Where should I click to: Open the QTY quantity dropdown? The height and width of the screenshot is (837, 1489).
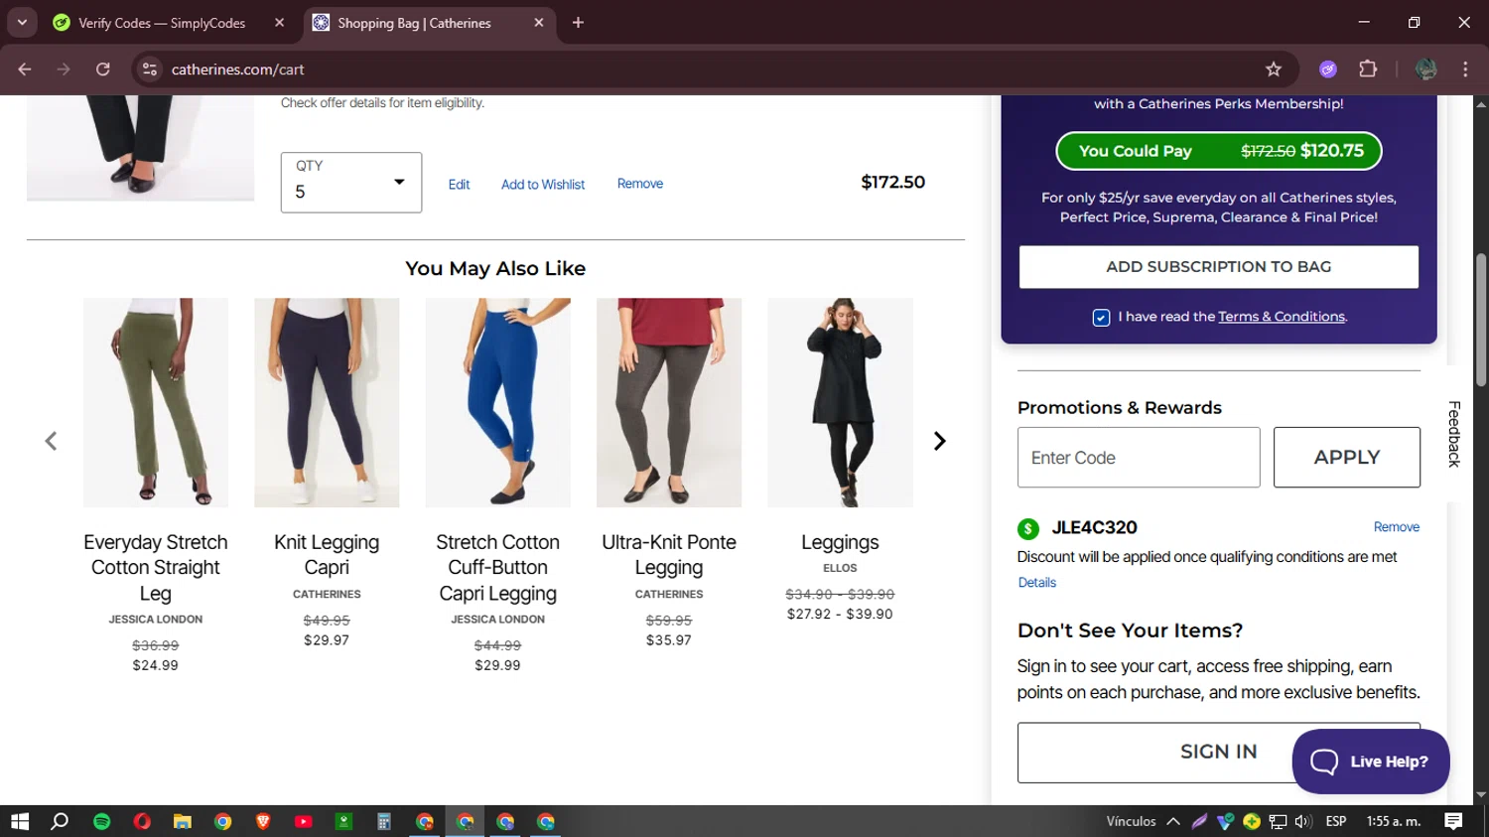pyautogui.click(x=351, y=183)
